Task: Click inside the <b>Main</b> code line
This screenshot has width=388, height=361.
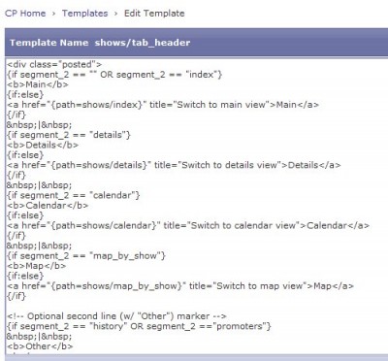Action: pyautogui.click(x=38, y=84)
